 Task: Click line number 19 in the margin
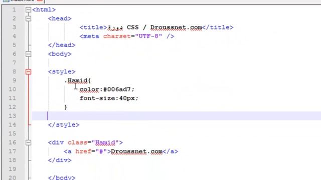point(12,169)
